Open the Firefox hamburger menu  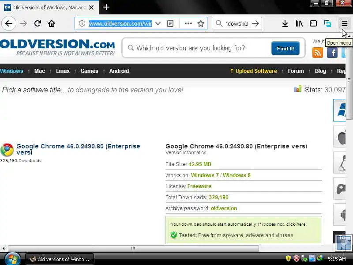point(345,23)
